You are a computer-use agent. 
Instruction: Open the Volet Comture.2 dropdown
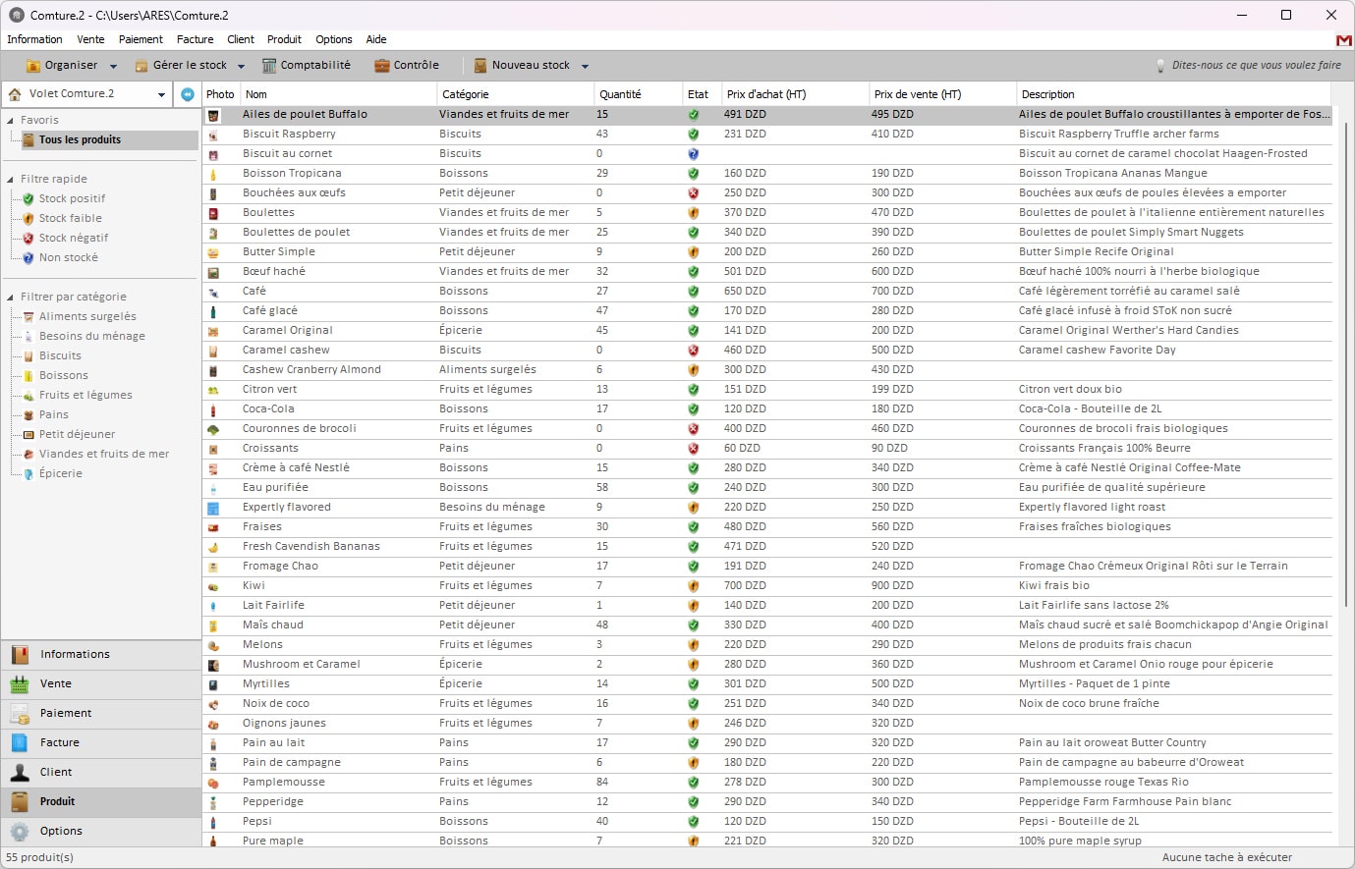161,94
